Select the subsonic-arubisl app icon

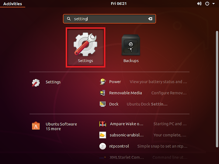point(103,135)
